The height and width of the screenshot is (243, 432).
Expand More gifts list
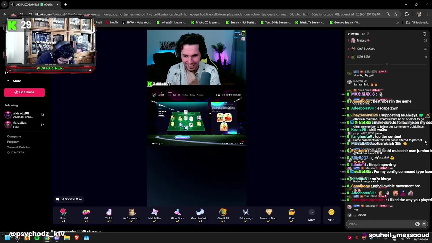[312, 215]
